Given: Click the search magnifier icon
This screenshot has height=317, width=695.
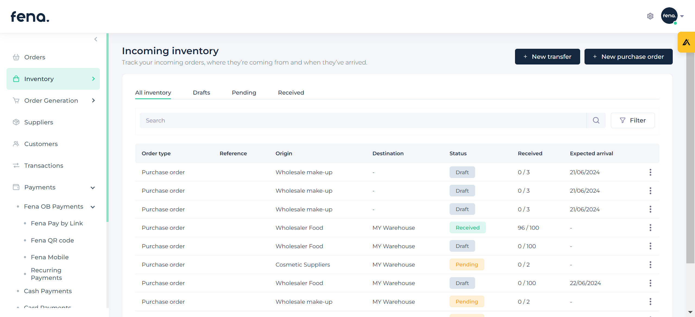Looking at the screenshot, I should point(596,120).
